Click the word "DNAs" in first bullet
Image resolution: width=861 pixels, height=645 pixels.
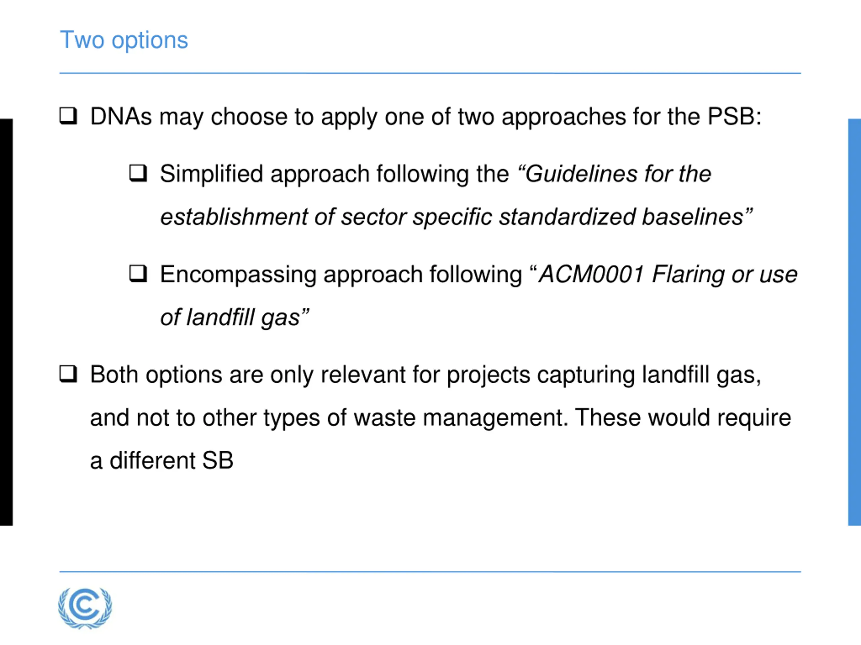121,116
